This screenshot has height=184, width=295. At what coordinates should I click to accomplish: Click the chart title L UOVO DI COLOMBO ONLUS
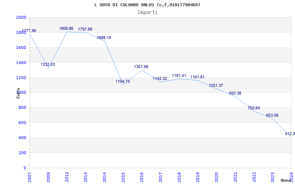tap(147, 5)
